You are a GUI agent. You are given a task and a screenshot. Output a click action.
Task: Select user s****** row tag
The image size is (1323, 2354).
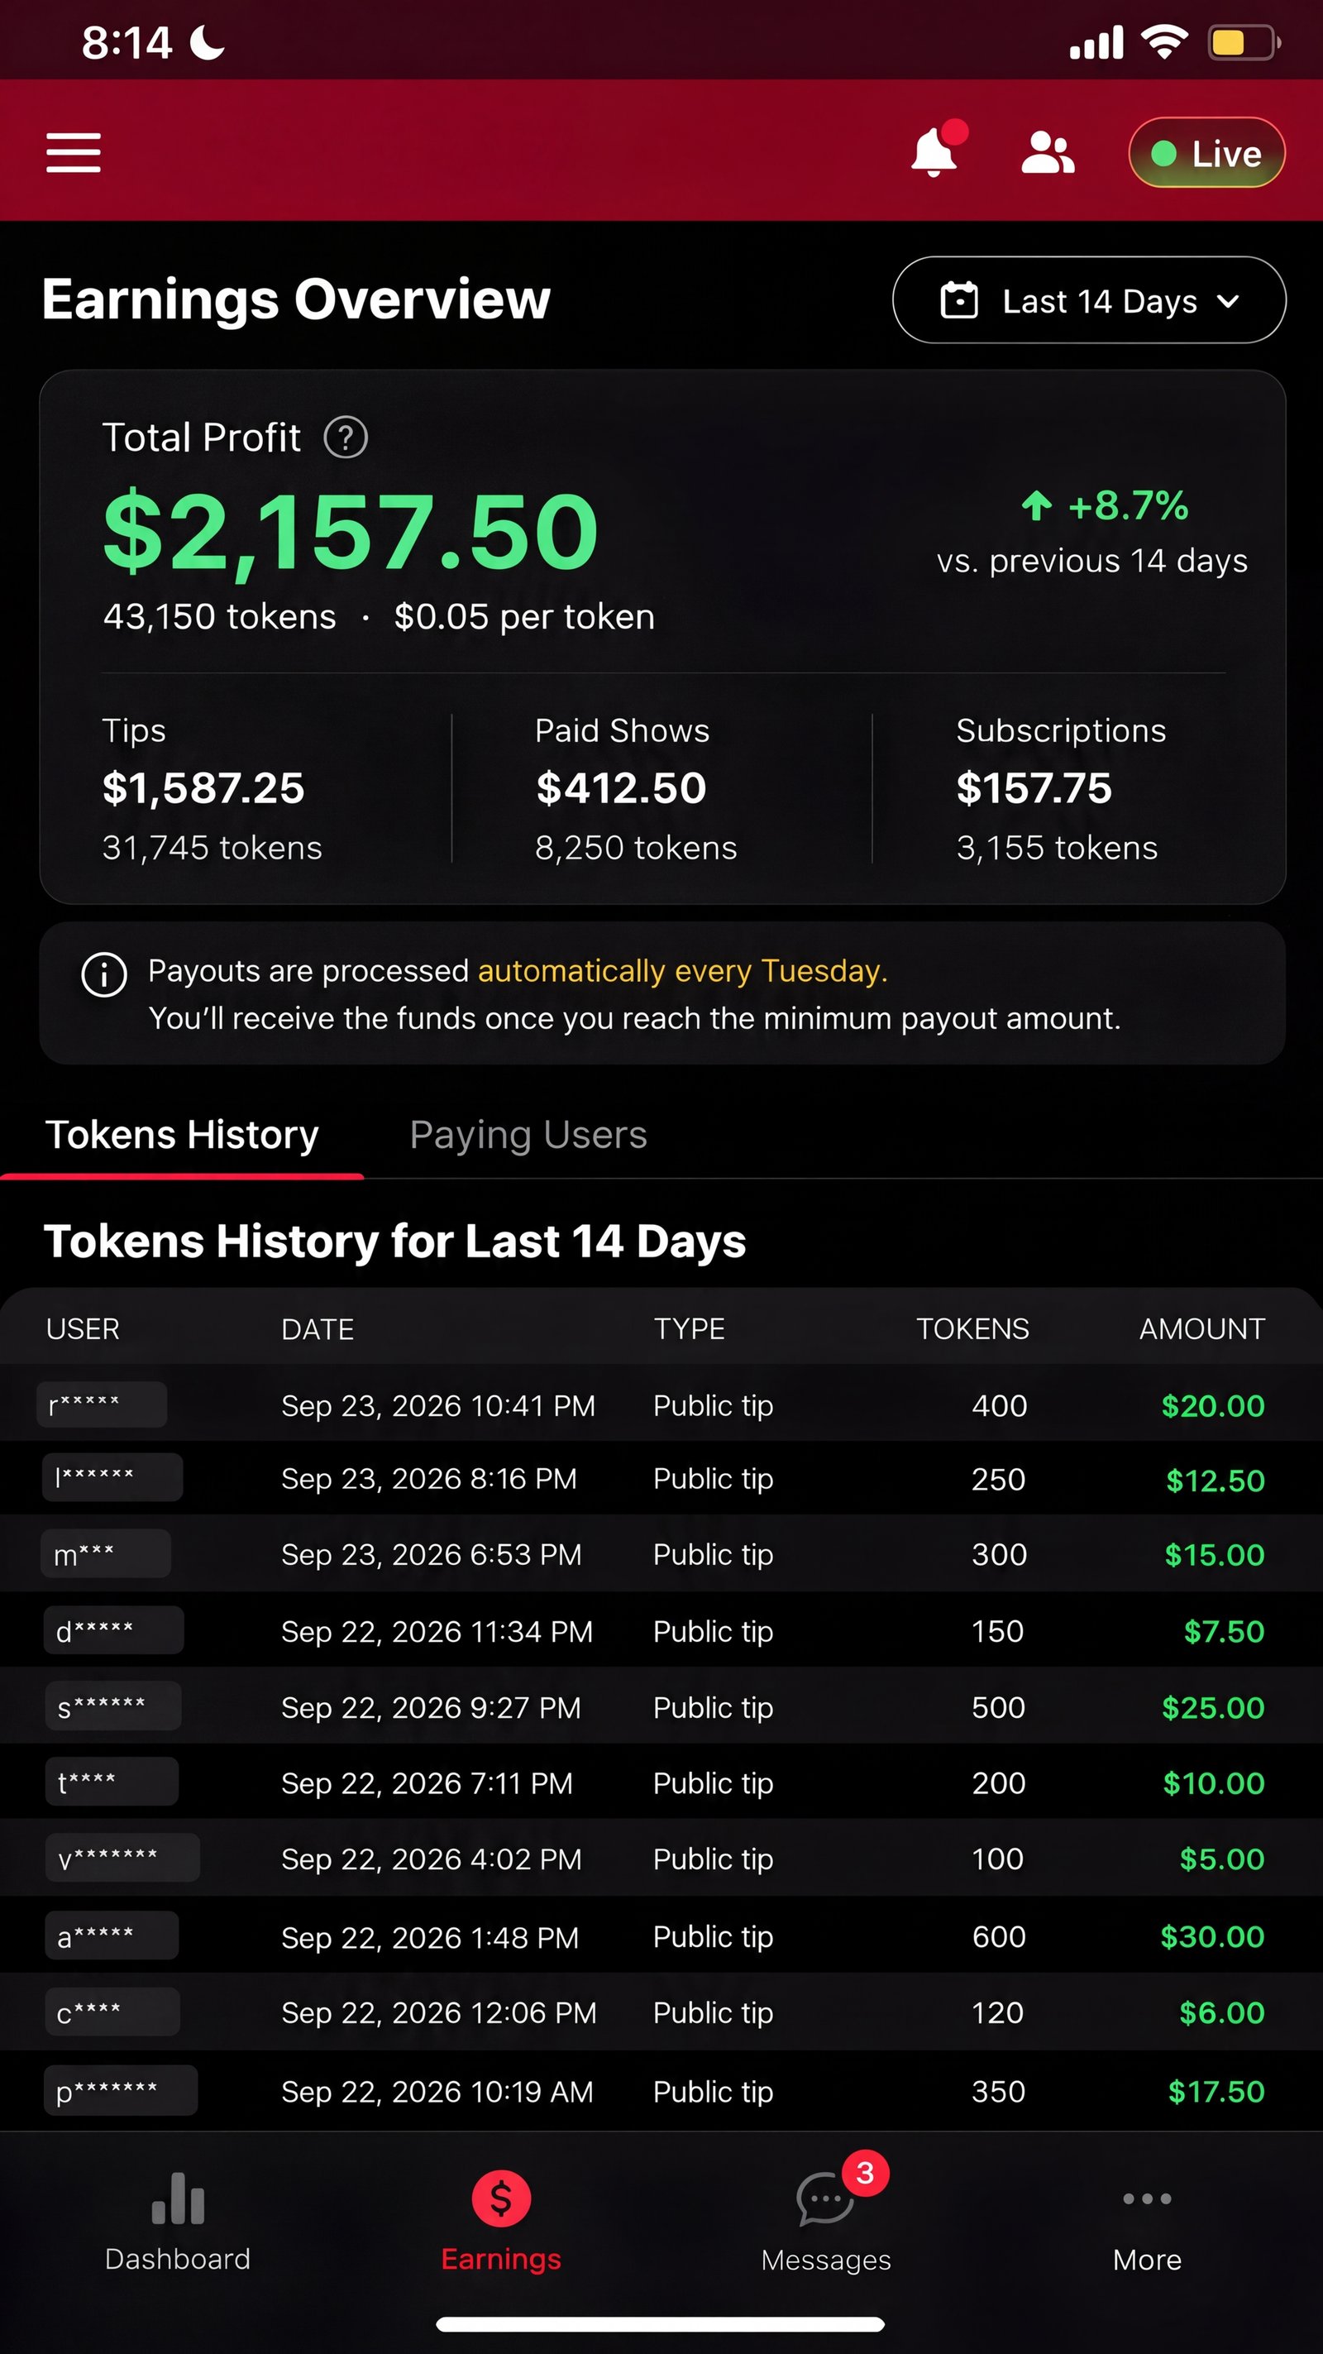pyautogui.click(x=113, y=1706)
